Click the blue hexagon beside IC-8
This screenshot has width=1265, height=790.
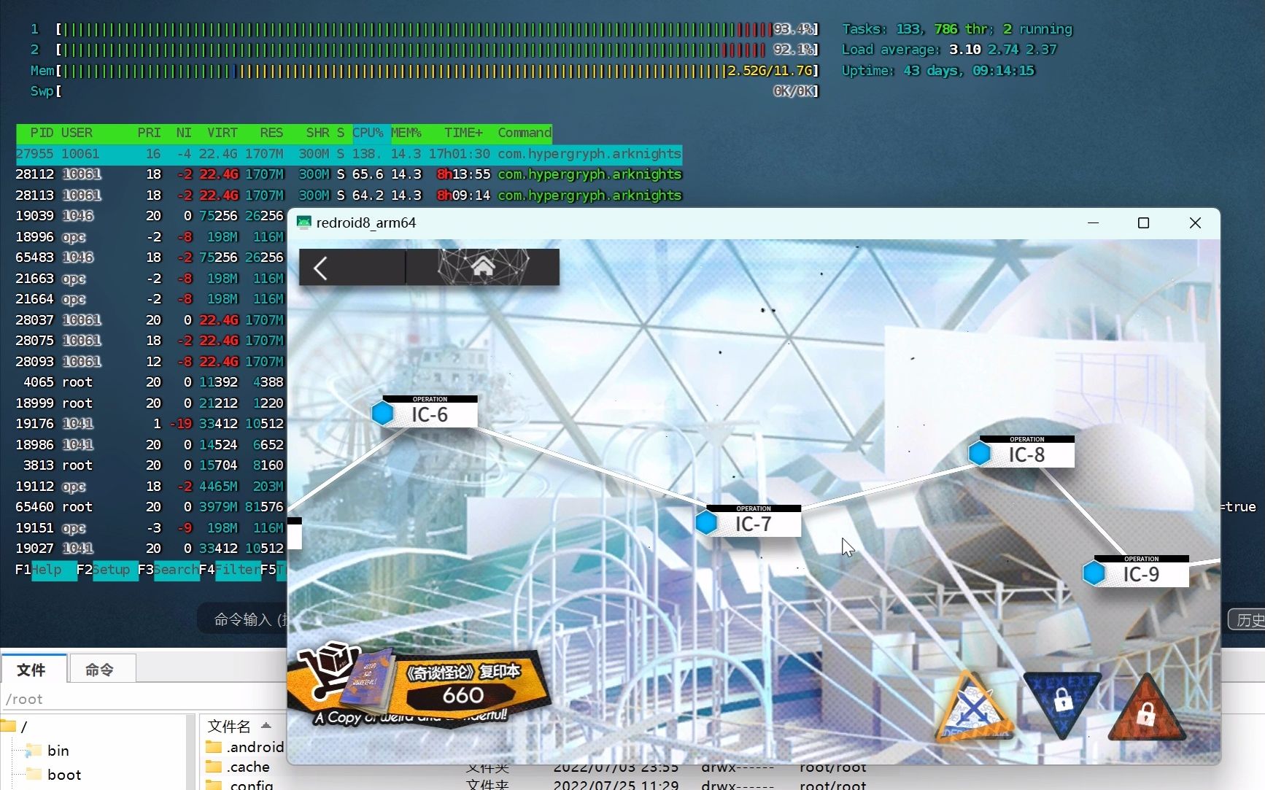[979, 453]
